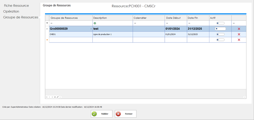Screen dimensions: 254x120
Task: Click the filter funnel icon in filter row
Action: point(47,23)
